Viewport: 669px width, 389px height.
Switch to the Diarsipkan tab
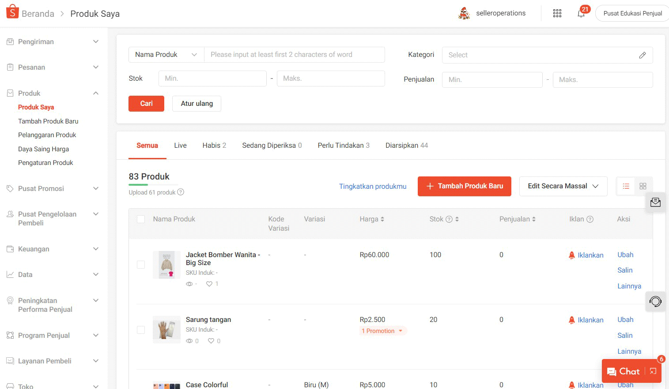(406, 145)
